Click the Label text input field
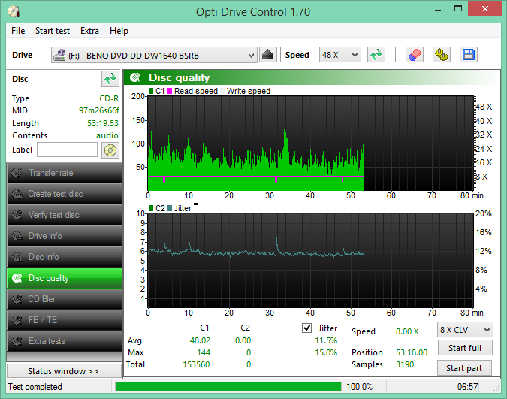Viewport: 507px width, 399px height. [x=67, y=150]
